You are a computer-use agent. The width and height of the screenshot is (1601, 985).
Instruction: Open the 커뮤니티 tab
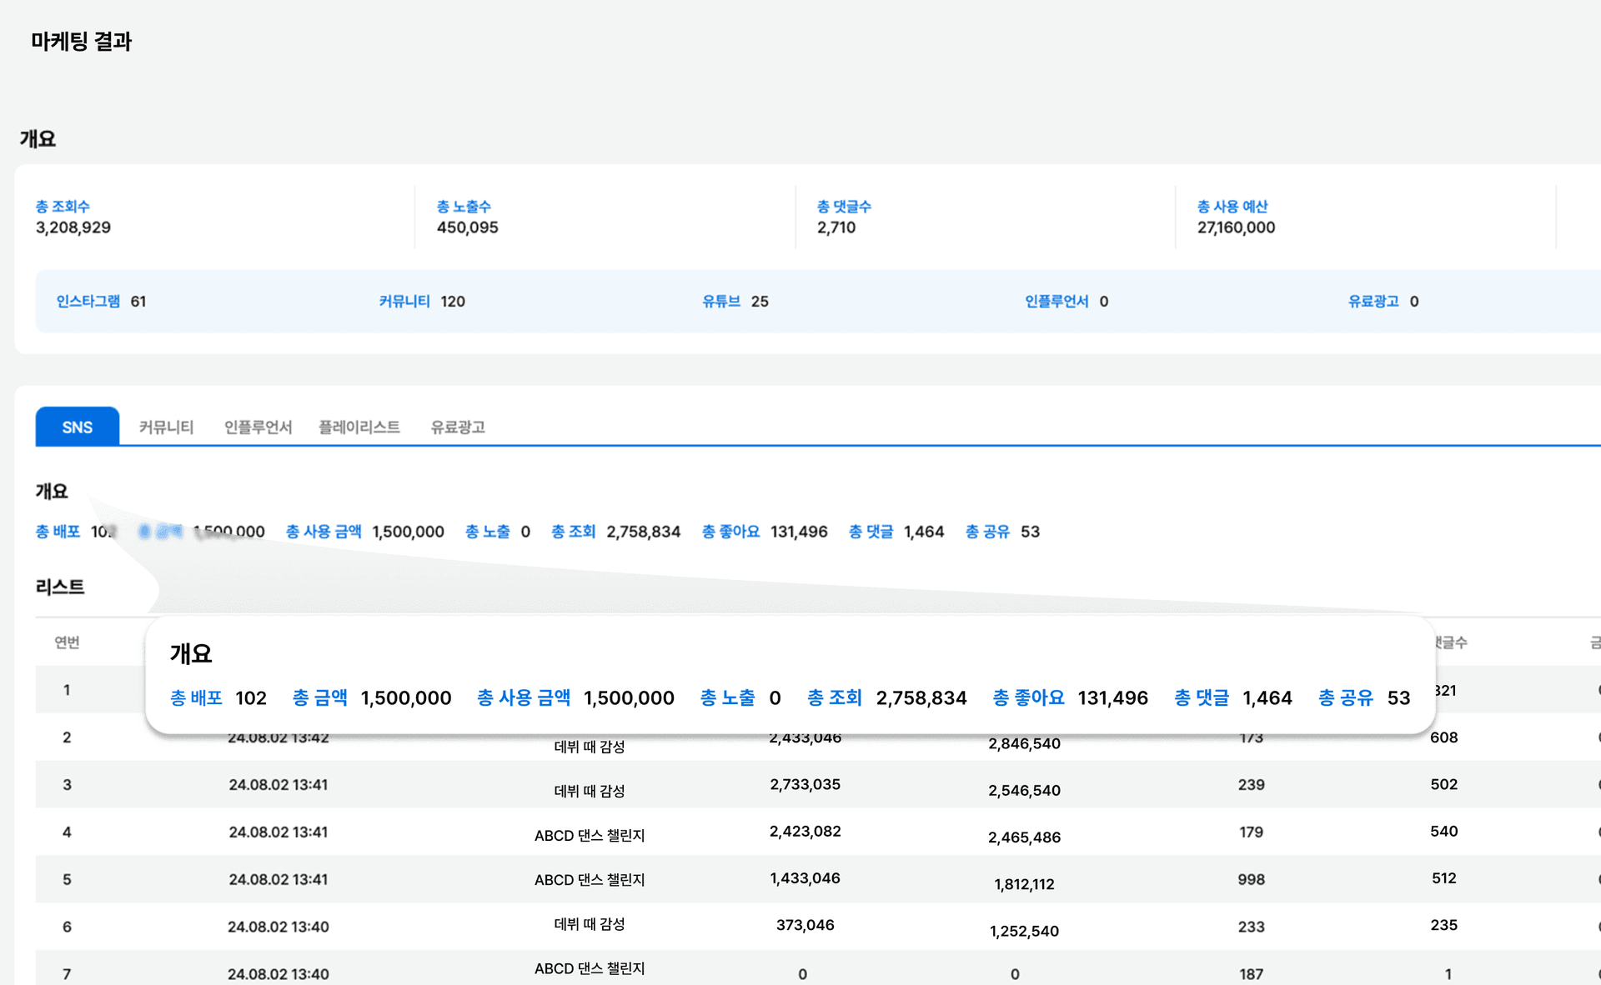166,427
